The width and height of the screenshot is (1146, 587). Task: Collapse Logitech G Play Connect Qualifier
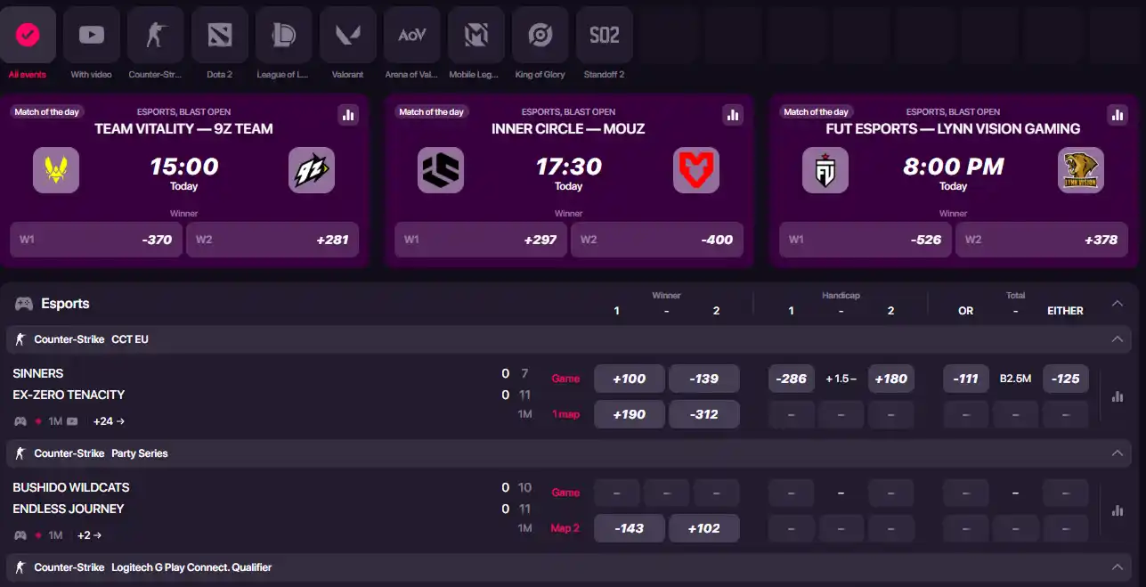[1118, 567]
